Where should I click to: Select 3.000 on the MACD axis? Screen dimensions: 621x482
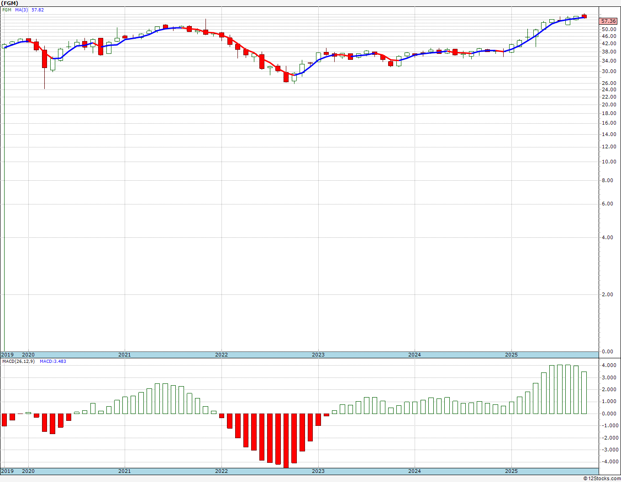pos(610,377)
